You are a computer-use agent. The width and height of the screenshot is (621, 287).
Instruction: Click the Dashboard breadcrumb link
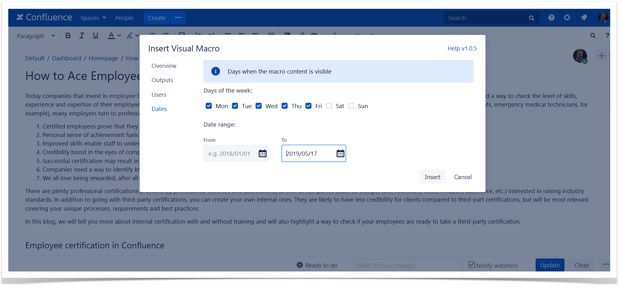click(67, 58)
